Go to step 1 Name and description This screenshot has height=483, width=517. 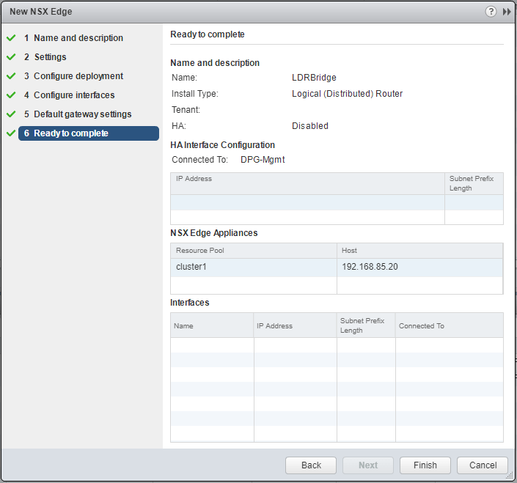(78, 38)
